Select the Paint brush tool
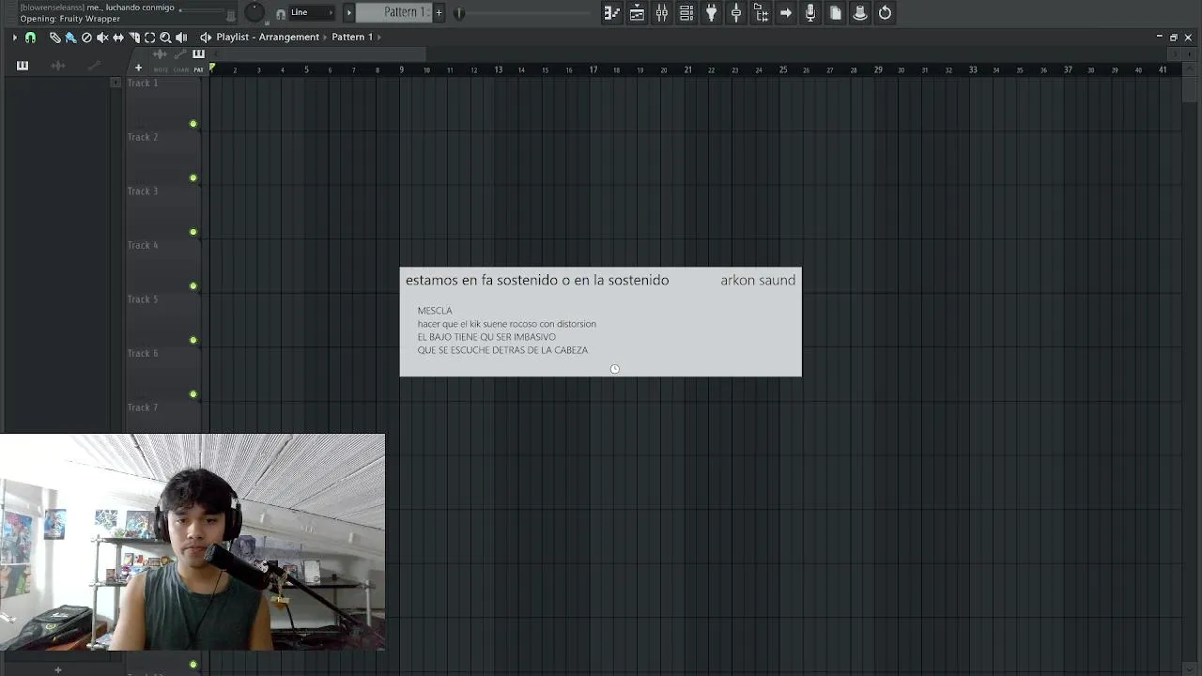 (70, 38)
